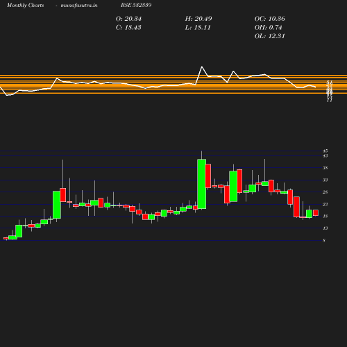
Task: Click the 'Monthly Charts' title text
Action: 26,5
